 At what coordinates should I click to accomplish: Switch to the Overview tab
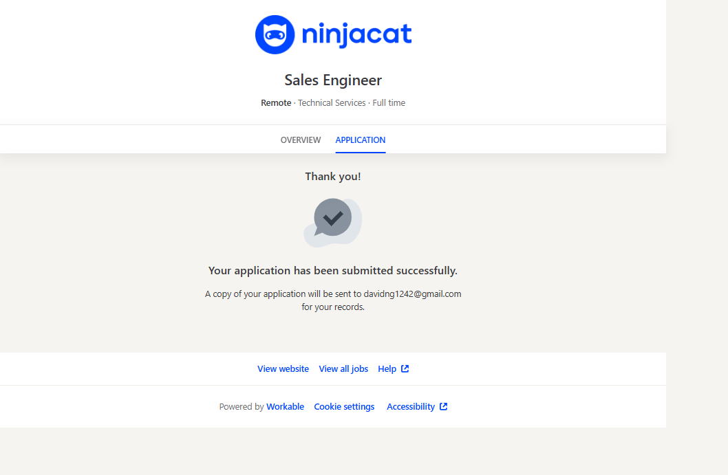click(x=301, y=140)
